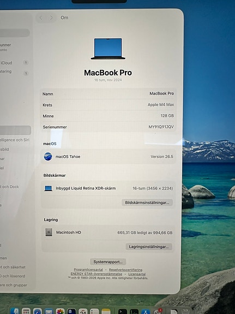Open Calendar icon showing 24 in Dock

(x=83, y=311)
